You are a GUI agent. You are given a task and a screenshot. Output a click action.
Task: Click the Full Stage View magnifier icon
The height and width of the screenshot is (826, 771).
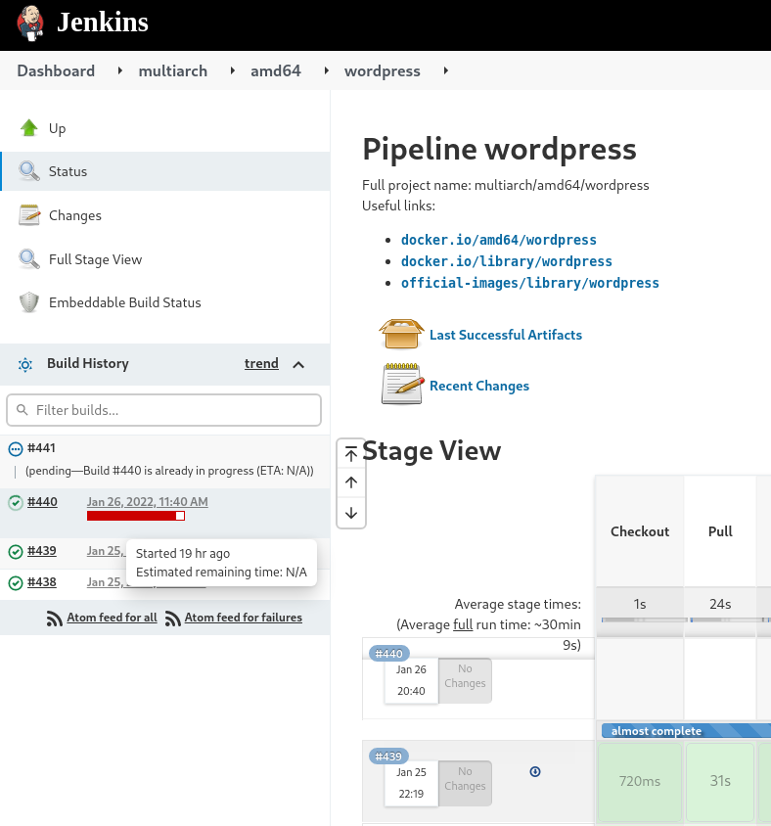tap(29, 259)
